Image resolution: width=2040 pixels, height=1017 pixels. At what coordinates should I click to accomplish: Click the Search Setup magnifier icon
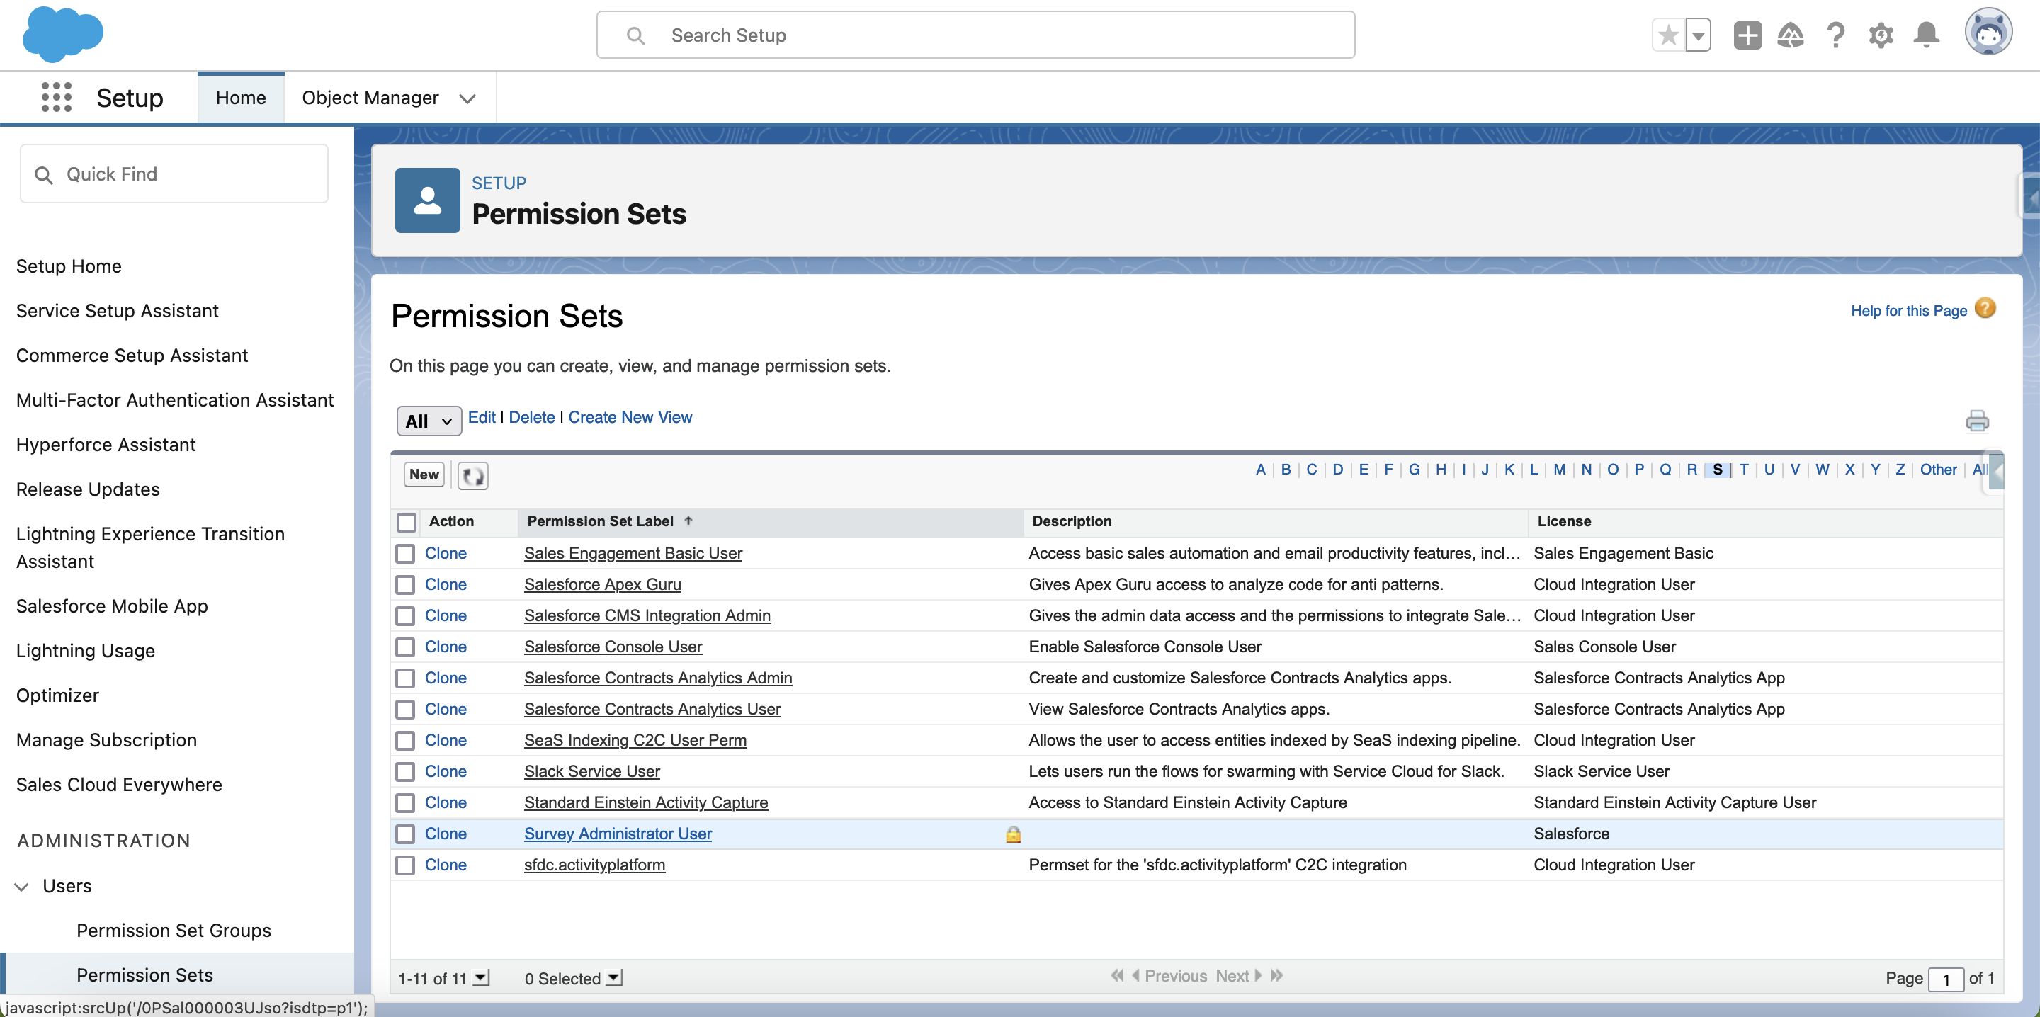point(635,35)
